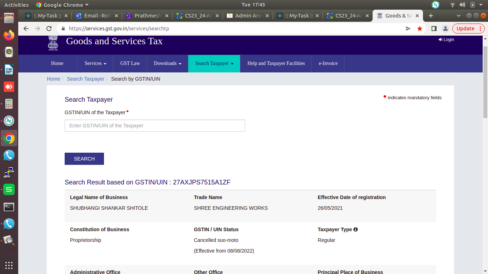Reload the page with the refresh icon
The height and width of the screenshot is (274, 488).
pyautogui.click(x=49, y=29)
